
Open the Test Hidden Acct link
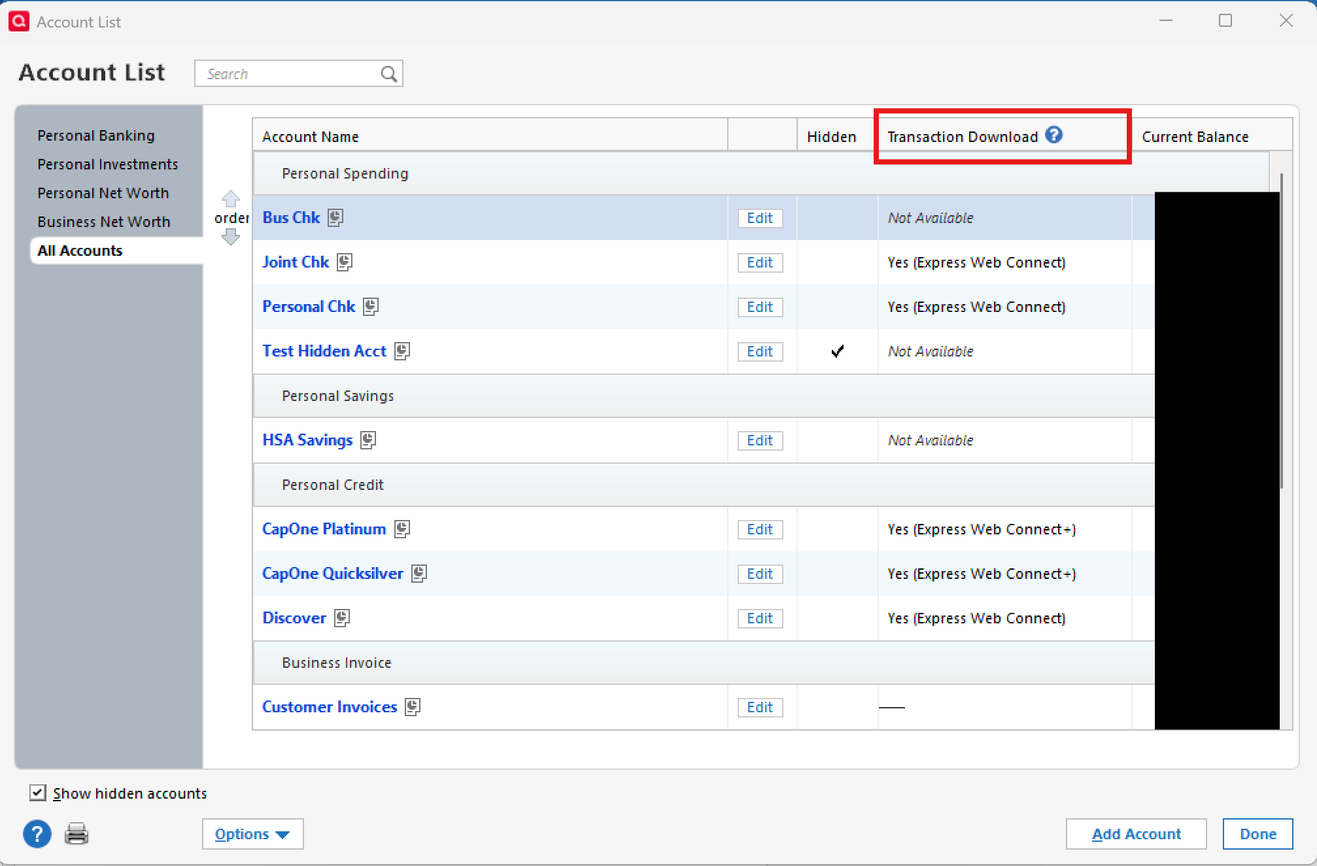(x=324, y=351)
